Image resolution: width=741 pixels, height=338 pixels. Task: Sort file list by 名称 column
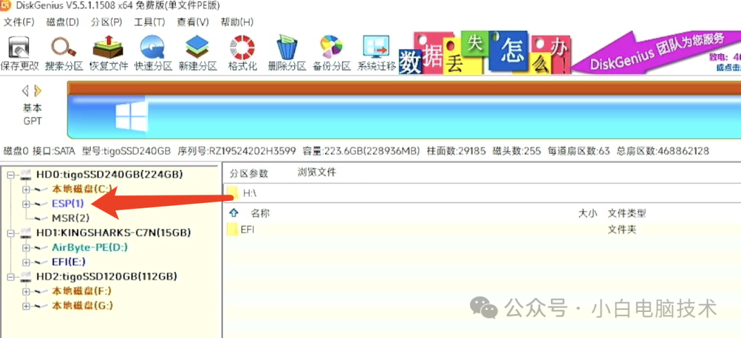tap(260, 213)
